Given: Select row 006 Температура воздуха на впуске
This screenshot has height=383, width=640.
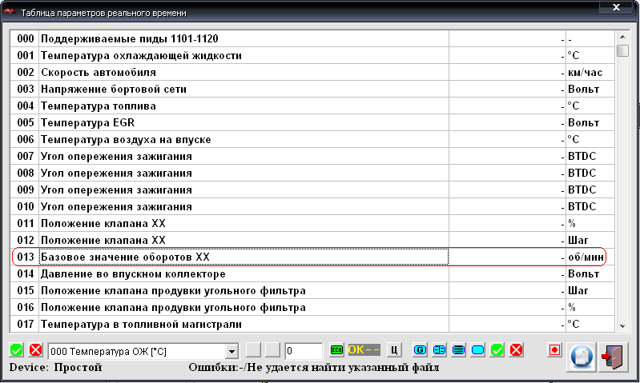Looking at the screenshot, I should tap(312, 139).
